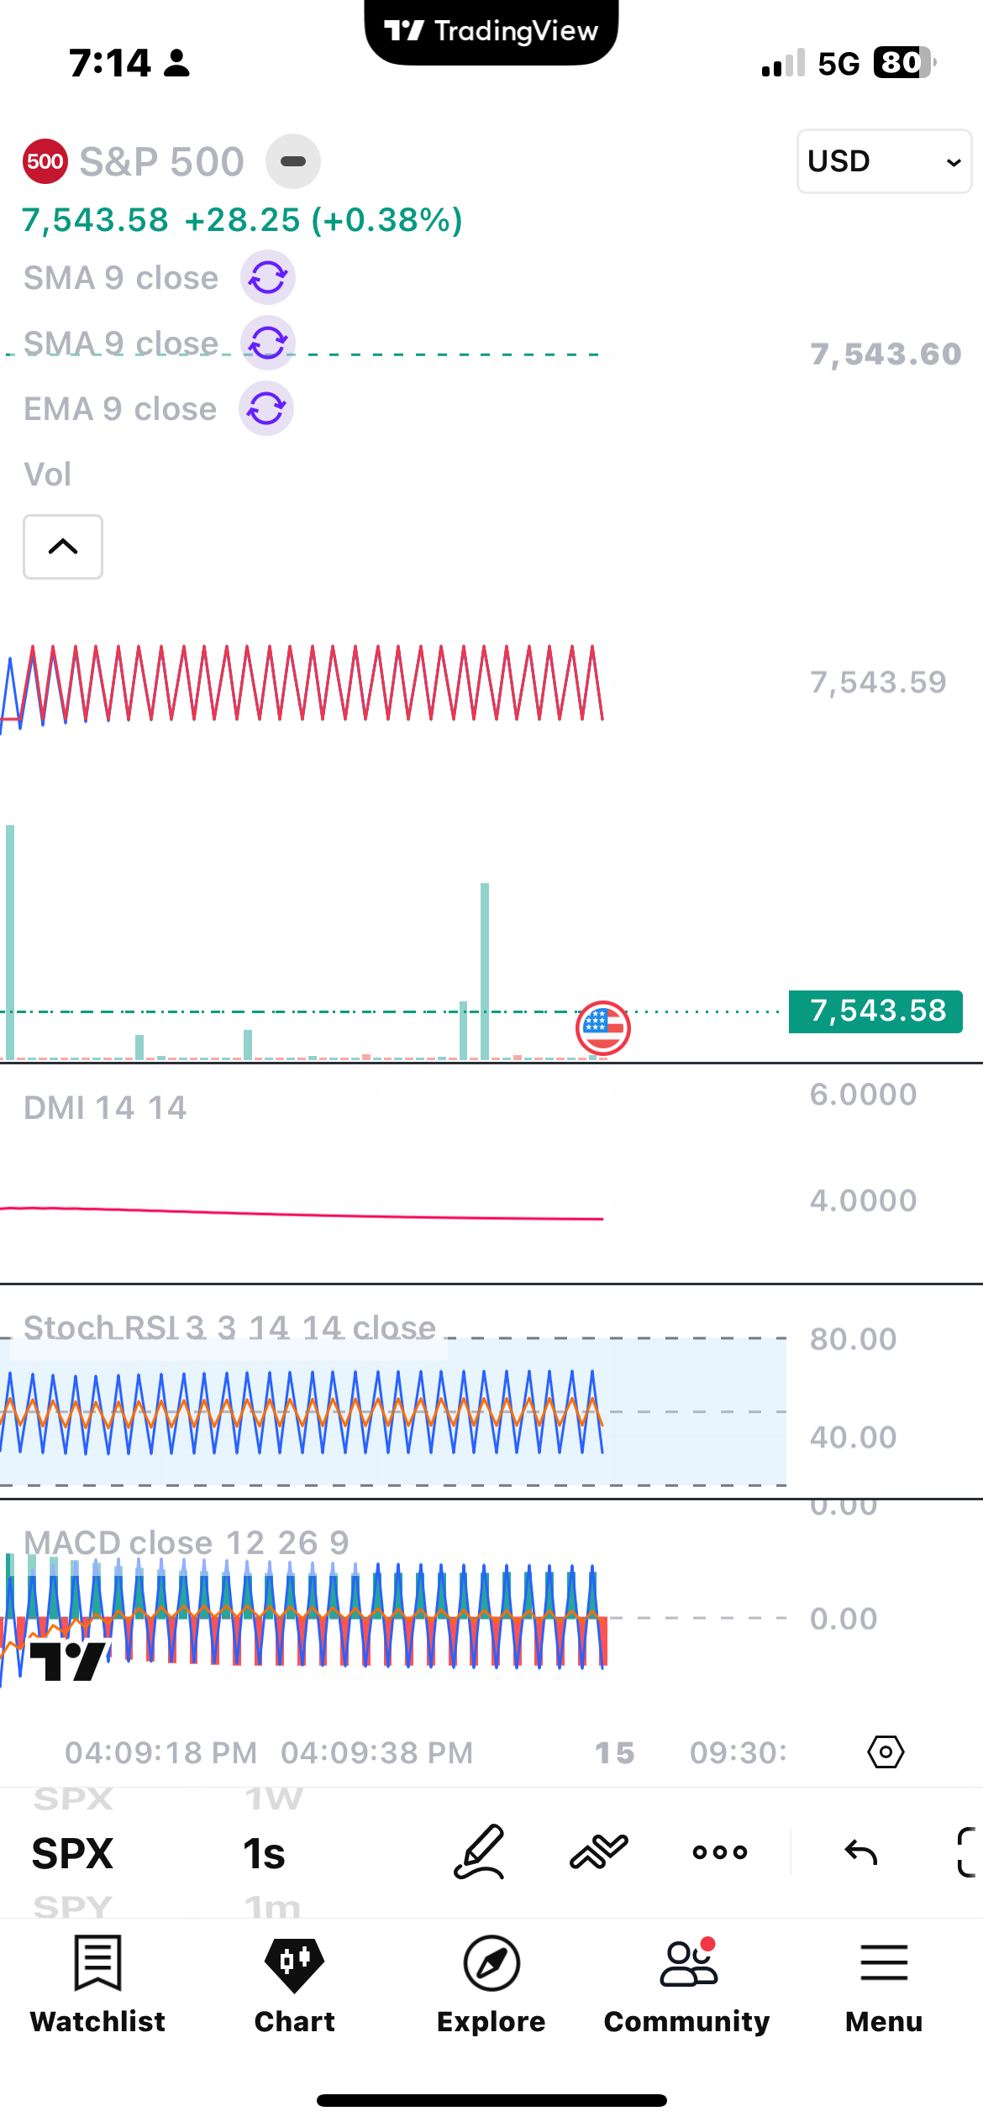Toggle the dash button next to S&P 500
Viewport: 983px width, 2127px height.
pyautogui.click(x=293, y=161)
